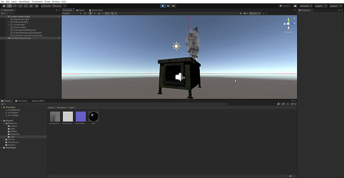Open the Gizmos dropdown
The width and height of the screenshot is (344, 178).
[255, 13]
